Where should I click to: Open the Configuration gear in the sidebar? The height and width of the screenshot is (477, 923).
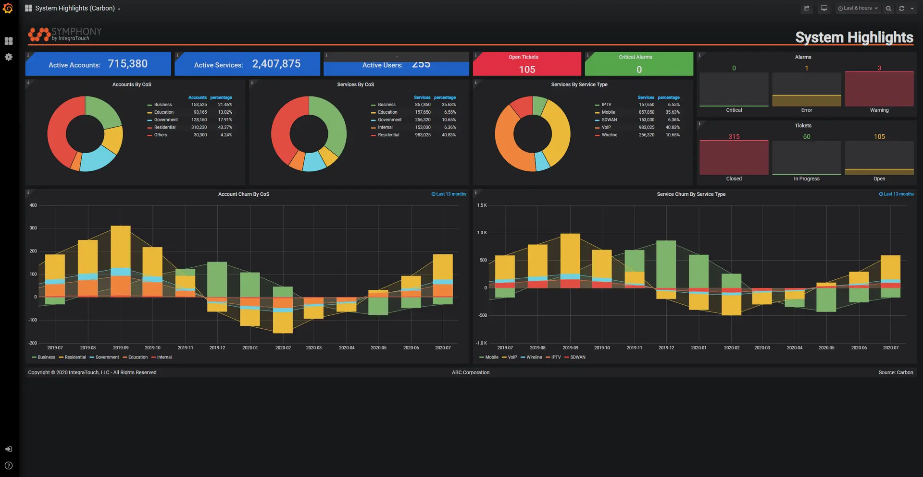click(x=9, y=57)
